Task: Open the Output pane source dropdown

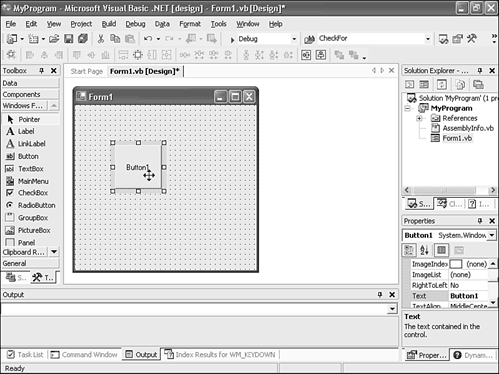Action: pos(392,309)
